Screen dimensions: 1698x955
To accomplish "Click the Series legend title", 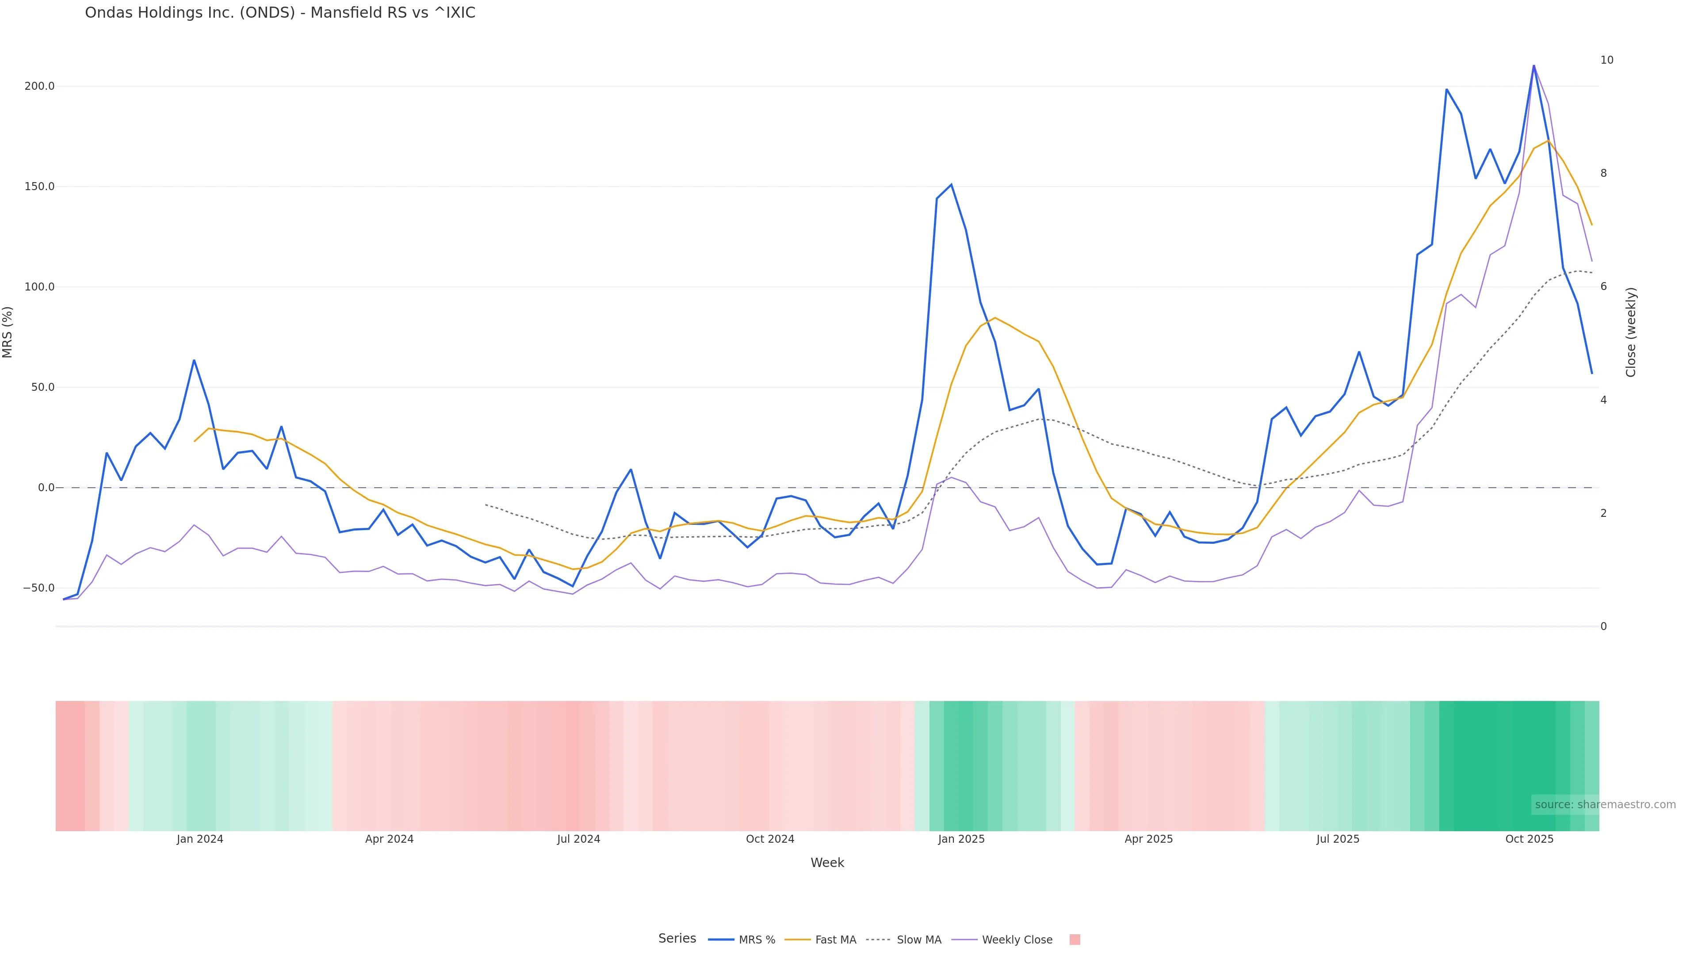I will pyautogui.click(x=677, y=939).
